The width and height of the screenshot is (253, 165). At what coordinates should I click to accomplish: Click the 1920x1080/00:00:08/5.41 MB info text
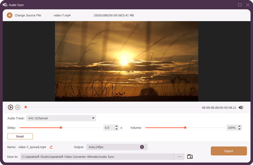tap(113, 15)
